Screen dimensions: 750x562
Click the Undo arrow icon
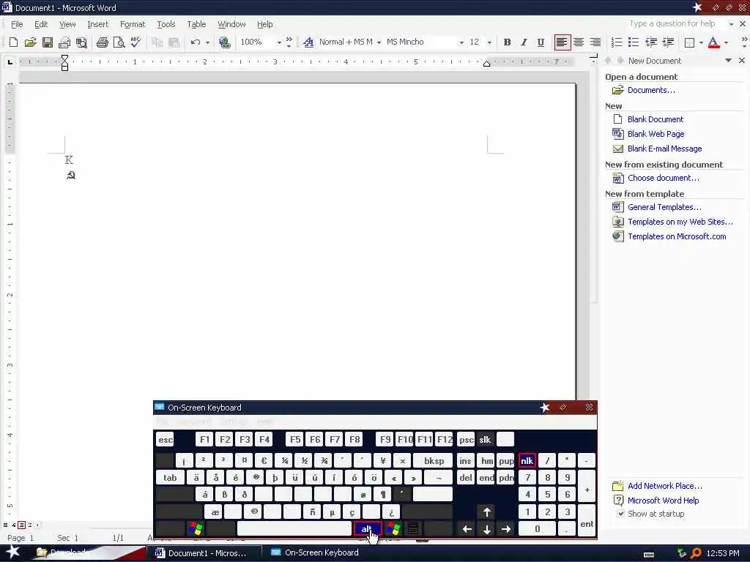[x=195, y=42]
